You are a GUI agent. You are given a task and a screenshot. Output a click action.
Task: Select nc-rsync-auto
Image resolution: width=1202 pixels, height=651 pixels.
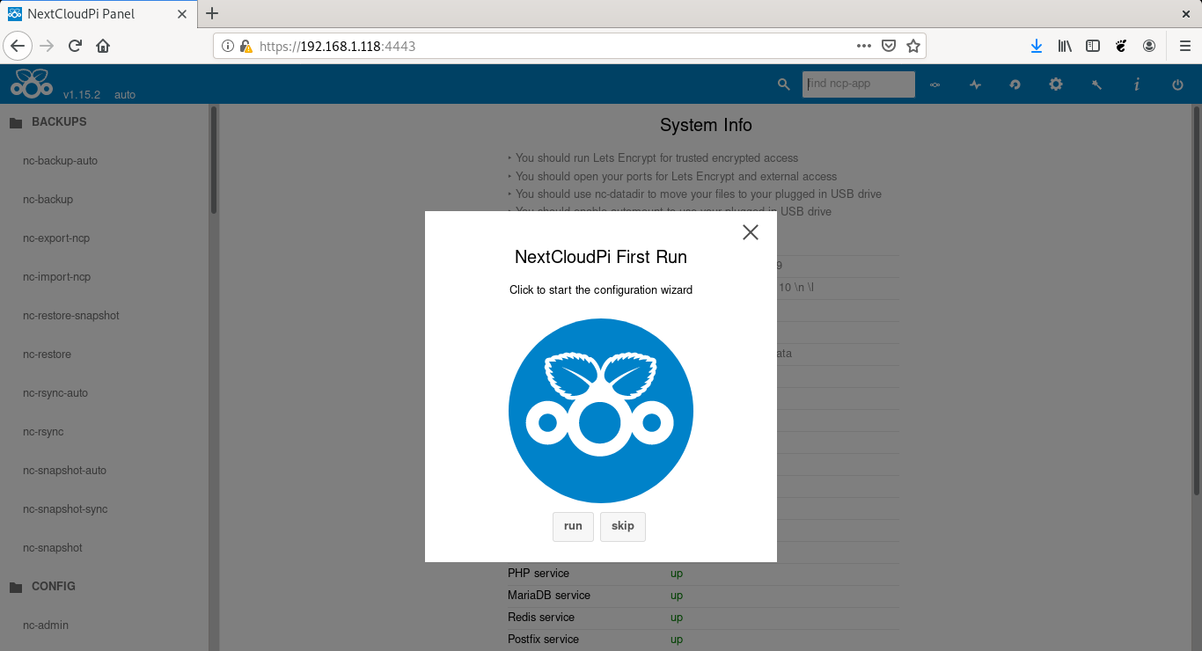point(55,393)
